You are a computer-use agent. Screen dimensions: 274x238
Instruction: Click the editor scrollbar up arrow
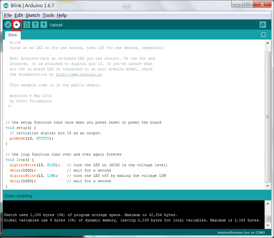268,43
